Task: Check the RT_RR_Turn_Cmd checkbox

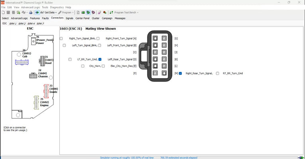Action: (218, 74)
